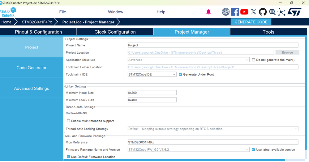Click the 10-year anniversary badge icon
The height and width of the screenshot is (162, 309).
coord(225,12)
